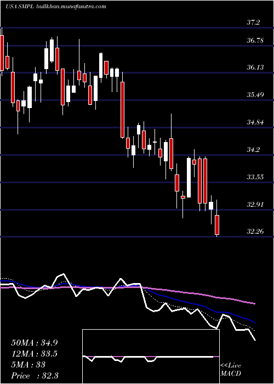This screenshot has height=384, width=274.
Task: Click the bullkhan.munafasutra.com watermark
Action: [x=71, y=7]
